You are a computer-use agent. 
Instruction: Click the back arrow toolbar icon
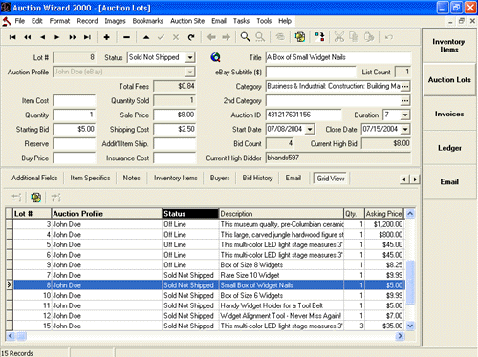(x=211, y=37)
